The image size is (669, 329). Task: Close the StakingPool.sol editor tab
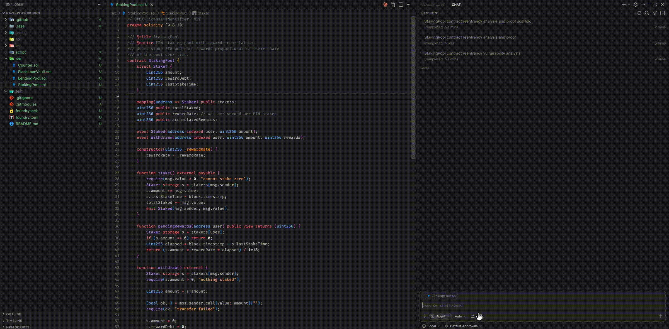click(x=152, y=5)
